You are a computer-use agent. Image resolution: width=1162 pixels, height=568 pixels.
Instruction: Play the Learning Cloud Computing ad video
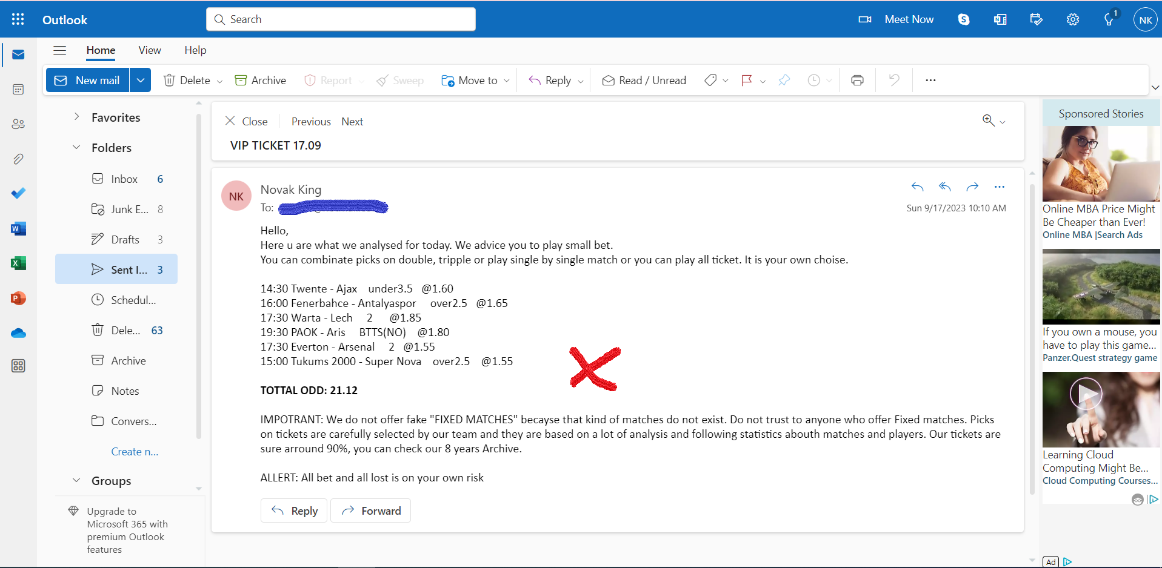[x=1086, y=394]
